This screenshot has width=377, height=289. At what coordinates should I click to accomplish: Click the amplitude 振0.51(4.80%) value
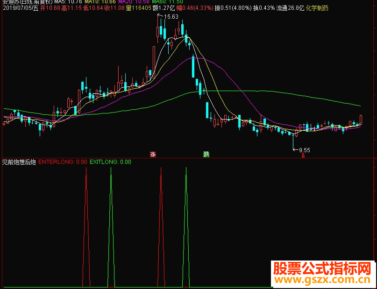tap(233, 8)
